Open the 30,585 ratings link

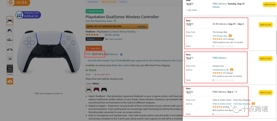[x=112, y=35]
